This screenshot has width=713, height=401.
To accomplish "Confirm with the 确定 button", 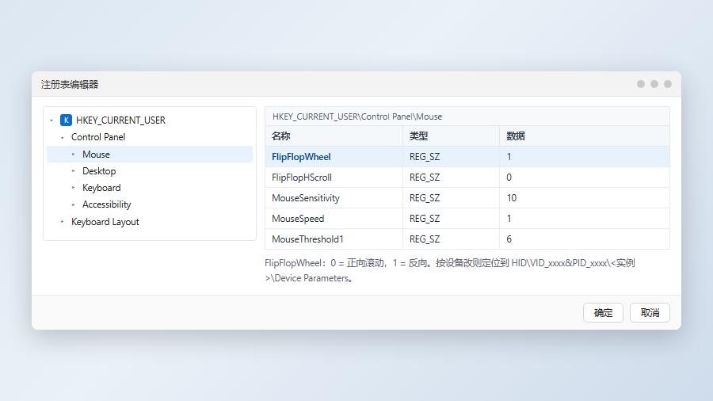I will tap(603, 313).
